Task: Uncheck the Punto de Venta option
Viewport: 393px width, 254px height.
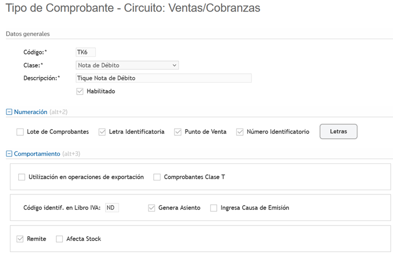Action: click(x=178, y=132)
